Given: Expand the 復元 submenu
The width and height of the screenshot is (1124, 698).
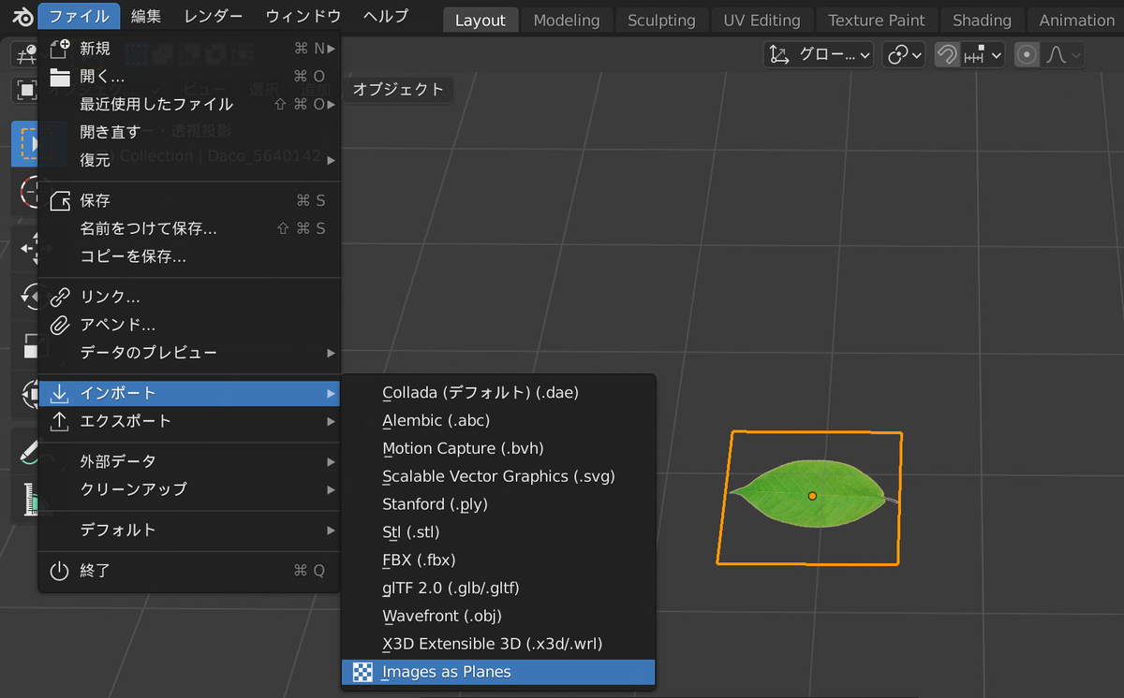Looking at the screenshot, I should [x=189, y=160].
